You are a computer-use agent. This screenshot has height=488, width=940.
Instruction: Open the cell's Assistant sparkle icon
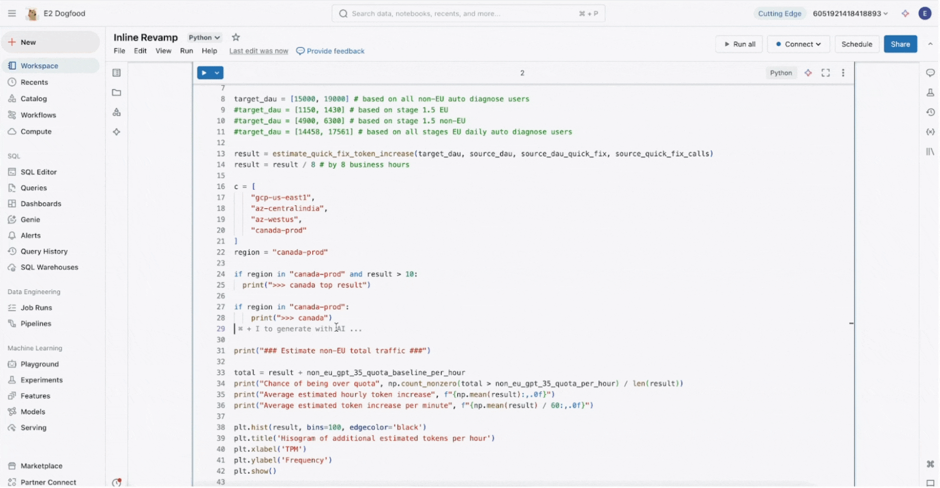click(808, 73)
